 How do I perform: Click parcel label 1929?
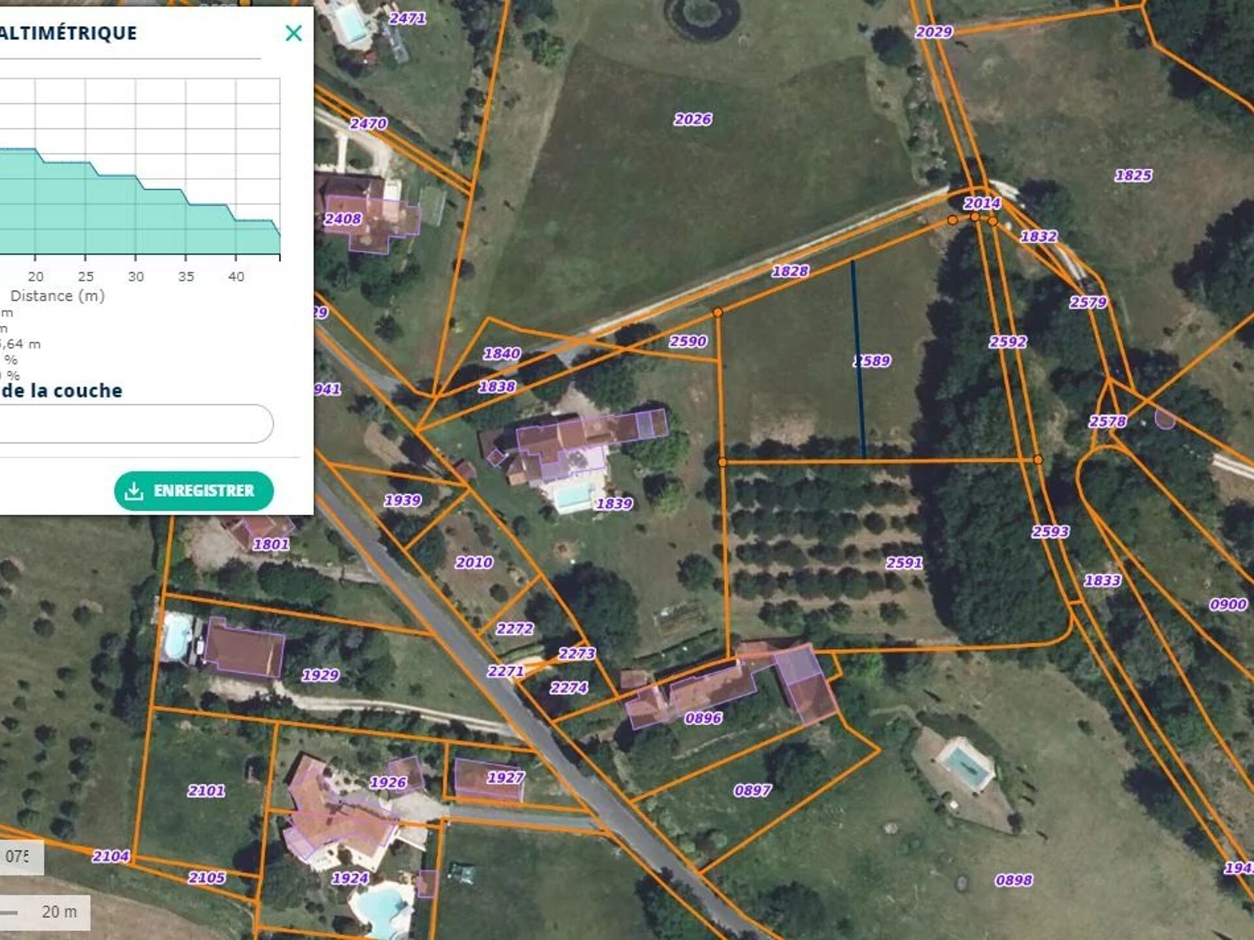point(320,675)
